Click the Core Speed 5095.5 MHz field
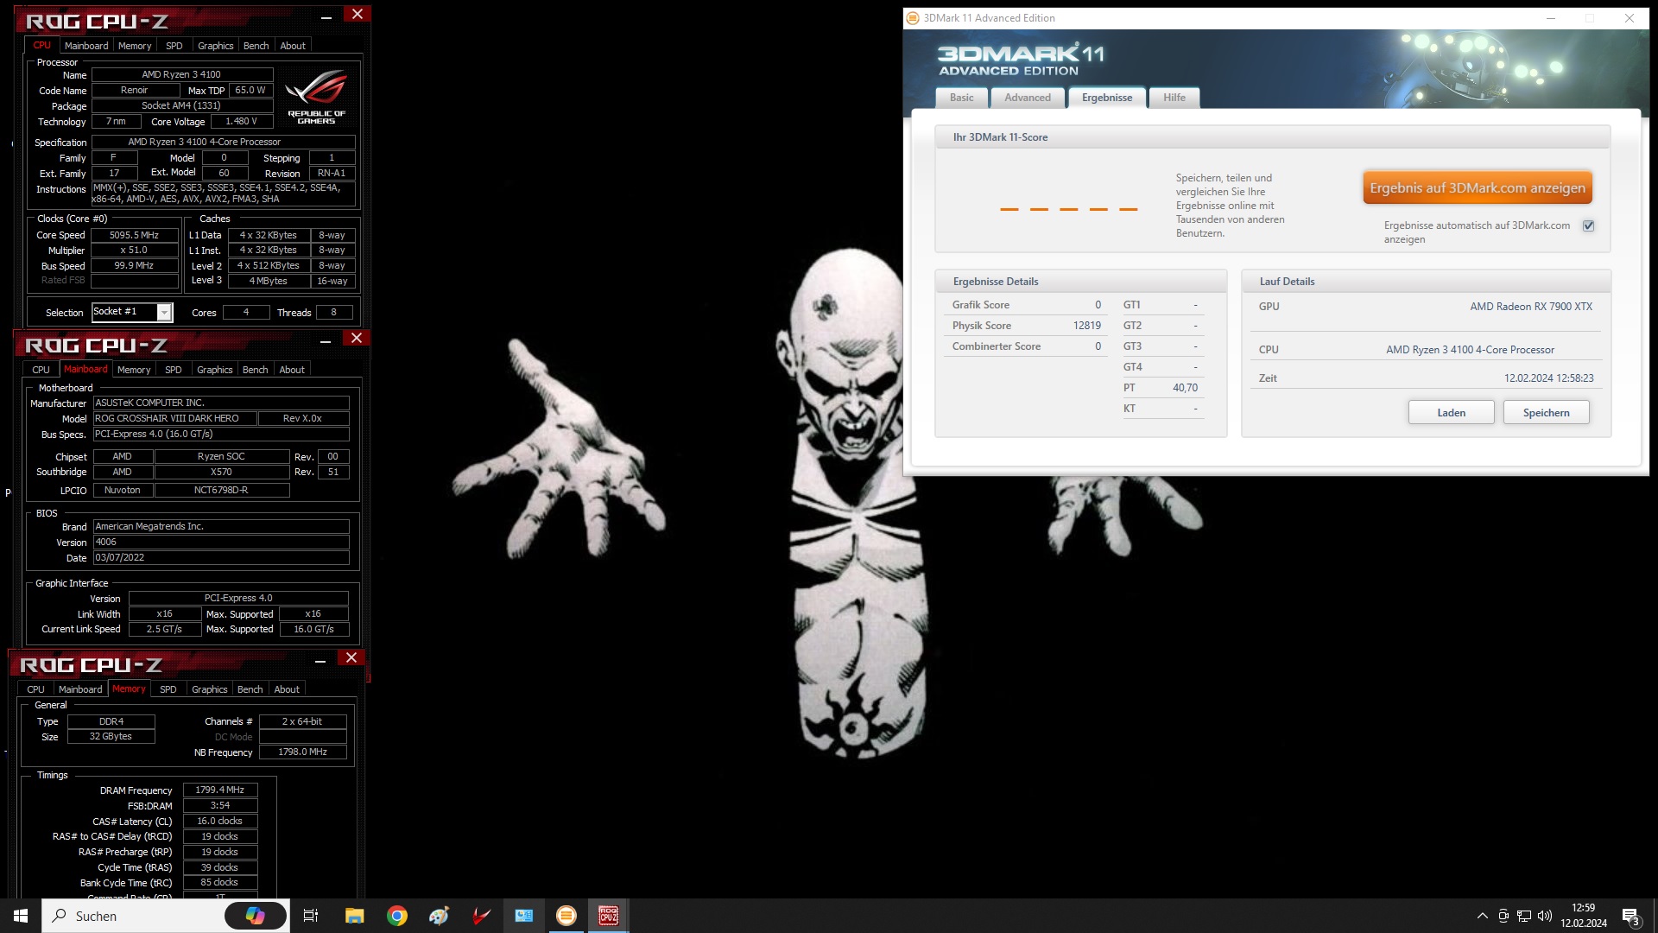This screenshot has width=1658, height=933. [x=135, y=235]
